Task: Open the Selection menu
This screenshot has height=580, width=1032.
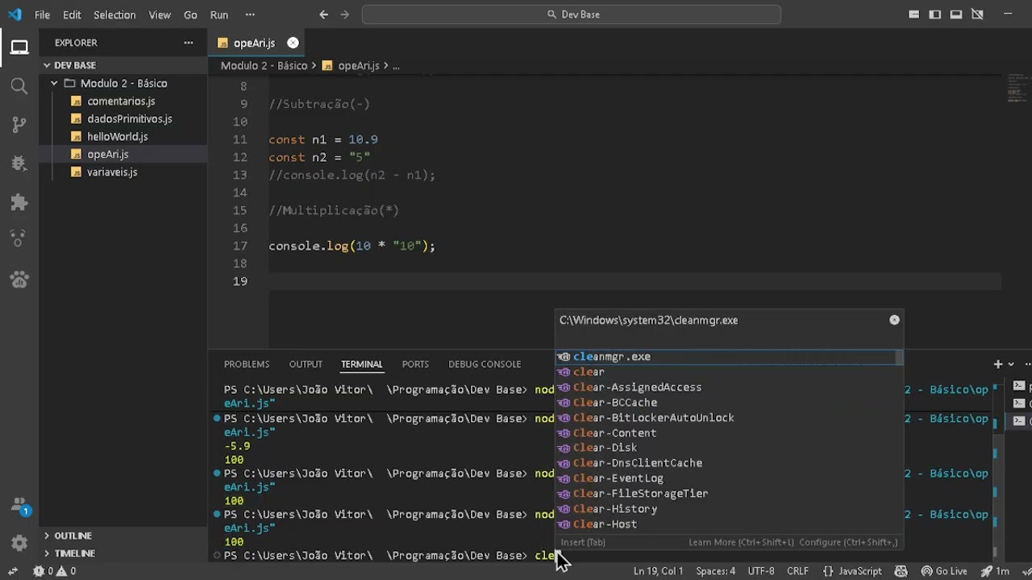Action: [x=114, y=14]
